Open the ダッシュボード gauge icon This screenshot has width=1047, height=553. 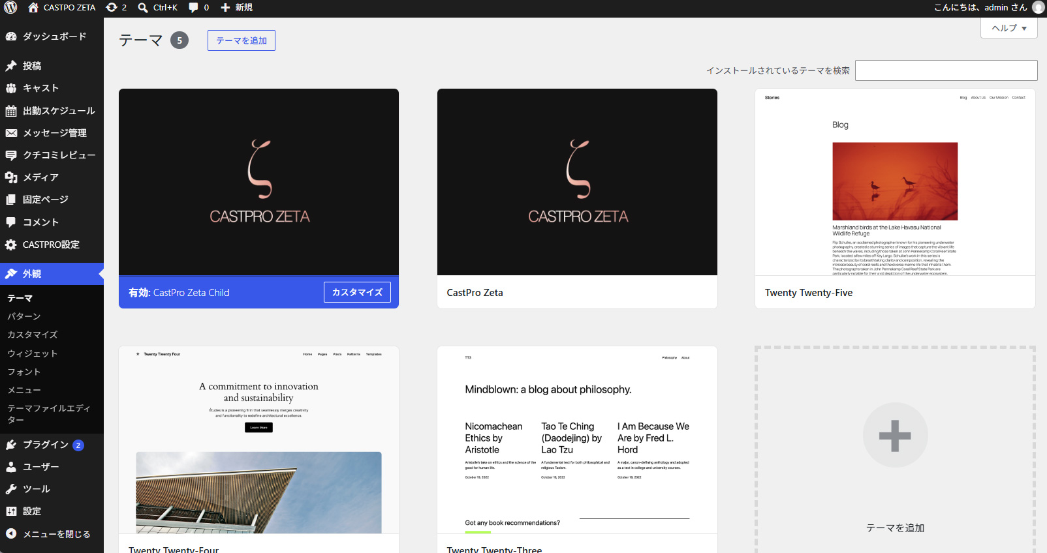pyautogui.click(x=11, y=37)
